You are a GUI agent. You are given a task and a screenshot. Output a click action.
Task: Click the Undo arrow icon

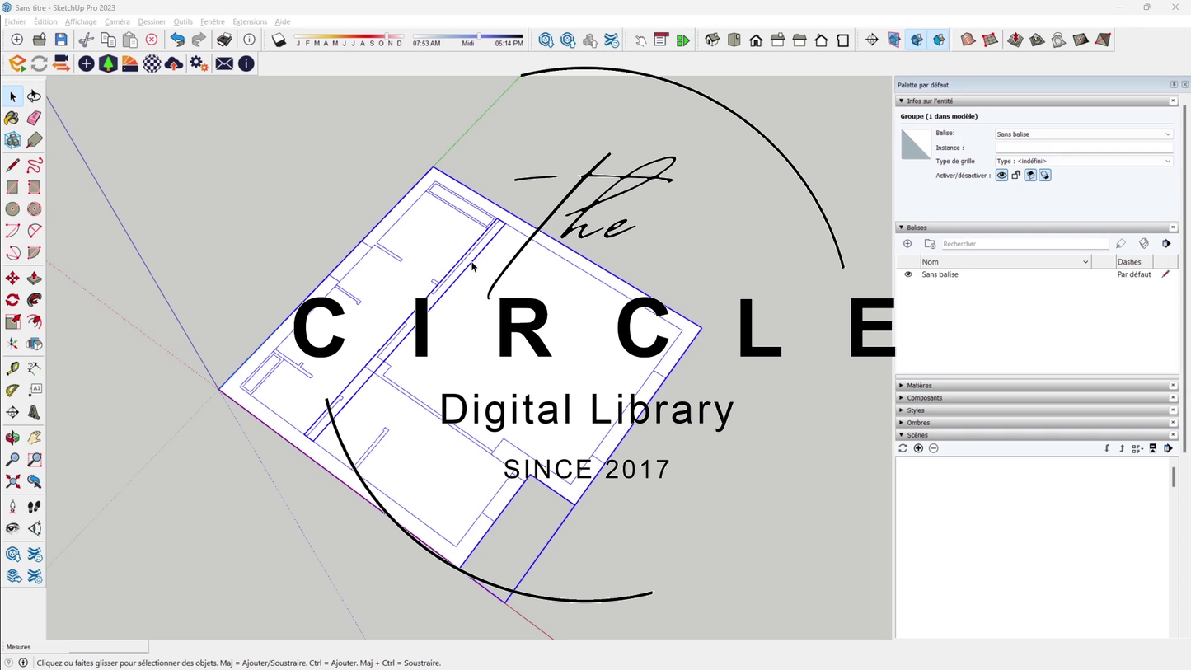(x=177, y=40)
